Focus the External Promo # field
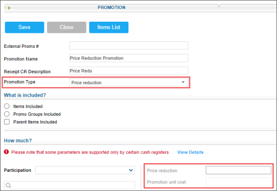The image size is (277, 191). click(129, 45)
